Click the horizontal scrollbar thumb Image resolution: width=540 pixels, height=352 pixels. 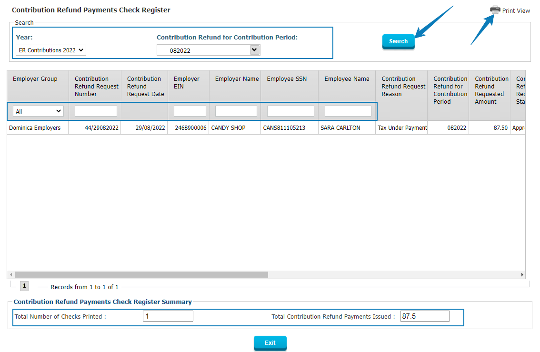(x=141, y=274)
